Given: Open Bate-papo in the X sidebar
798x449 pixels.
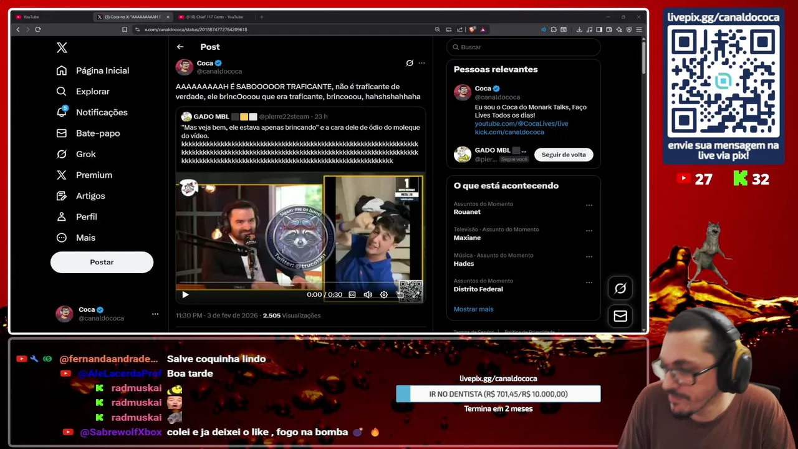Looking at the screenshot, I should pyautogui.click(x=88, y=133).
